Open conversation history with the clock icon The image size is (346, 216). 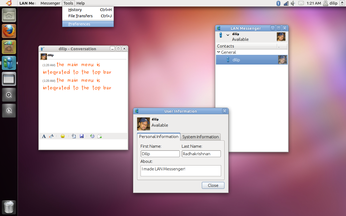point(92,136)
